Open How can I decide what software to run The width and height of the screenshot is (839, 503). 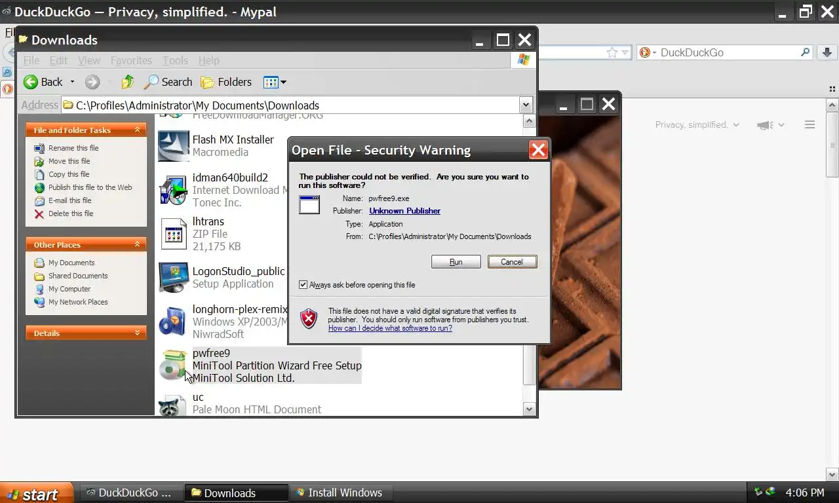click(390, 328)
